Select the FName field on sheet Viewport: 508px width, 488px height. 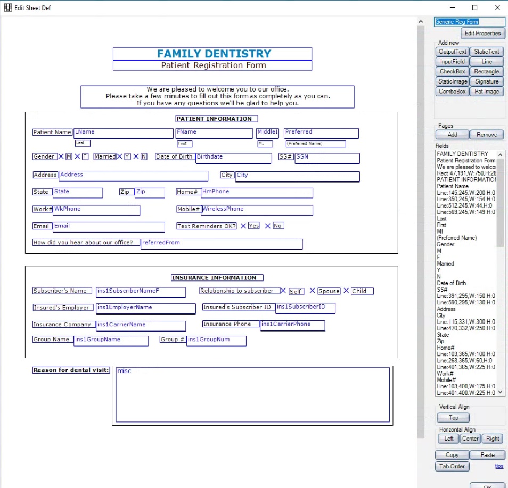click(214, 134)
